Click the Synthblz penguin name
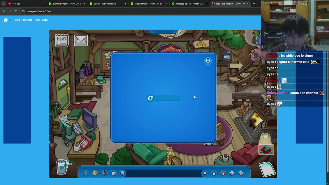 pos(211,144)
